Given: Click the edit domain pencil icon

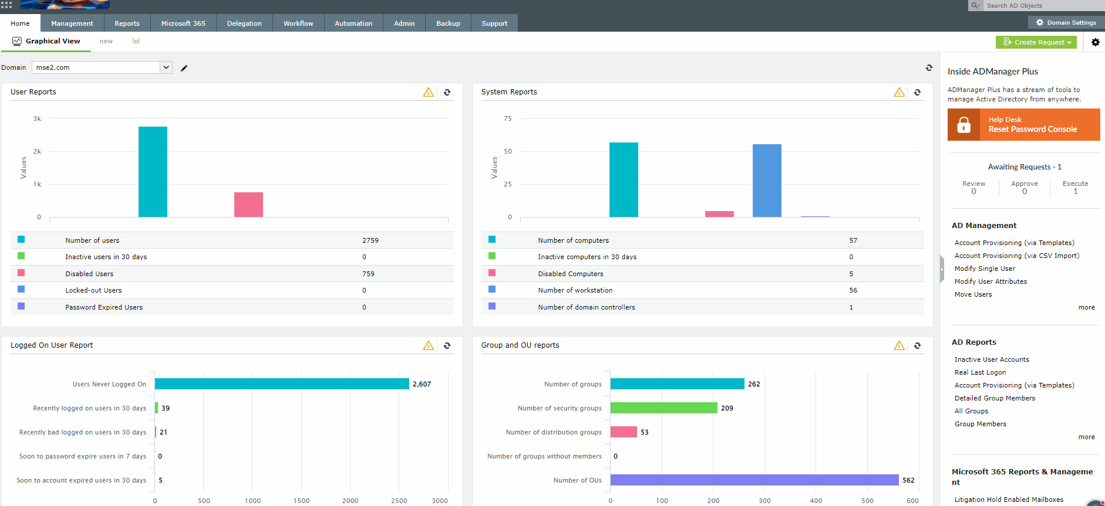Looking at the screenshot, I should (x=184, y=68).
